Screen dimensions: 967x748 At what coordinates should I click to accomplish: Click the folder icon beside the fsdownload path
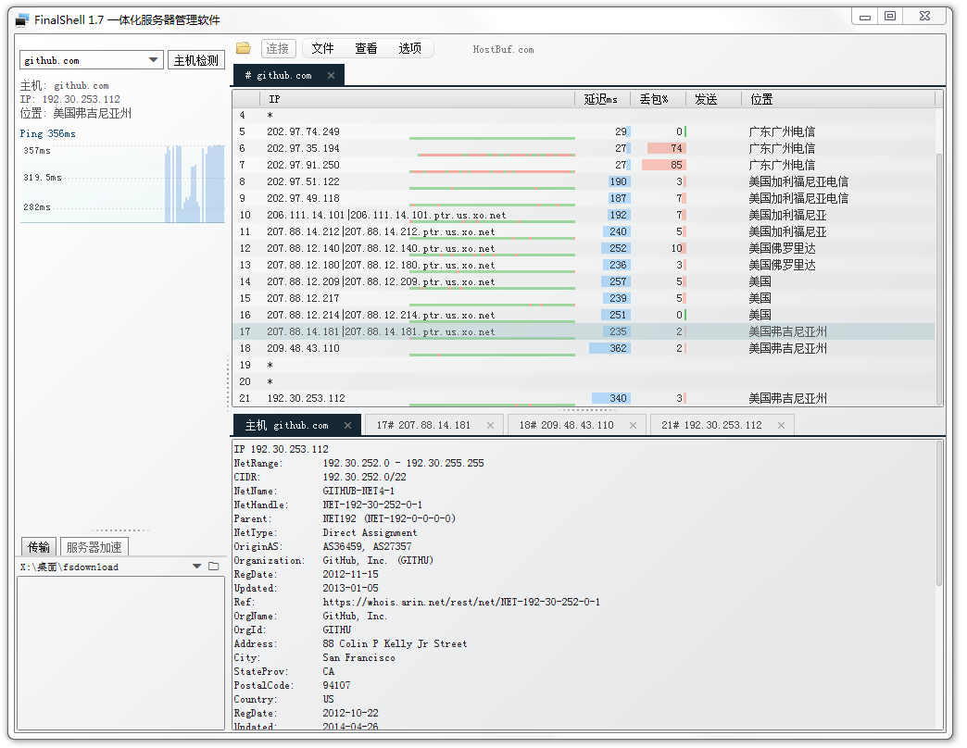tap(214, 567)
